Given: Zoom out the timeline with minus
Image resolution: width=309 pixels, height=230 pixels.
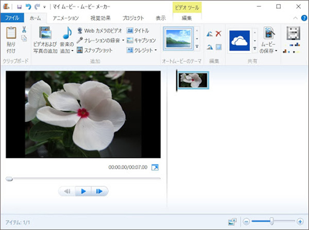Looking at the screenshot, I should pos(246,222).
